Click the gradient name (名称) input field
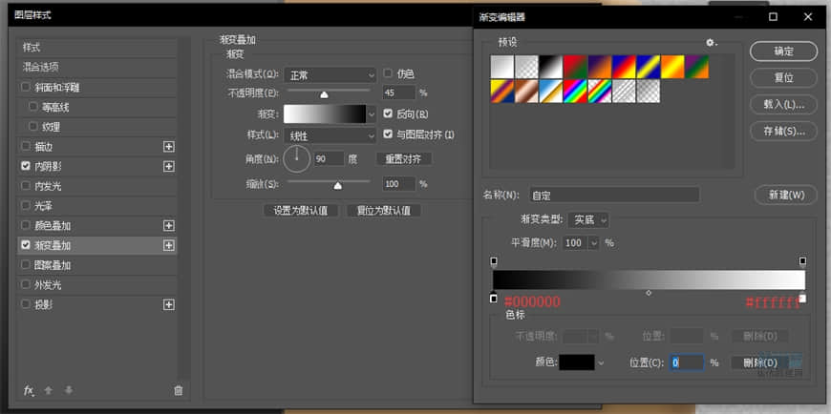 (614, 195)
